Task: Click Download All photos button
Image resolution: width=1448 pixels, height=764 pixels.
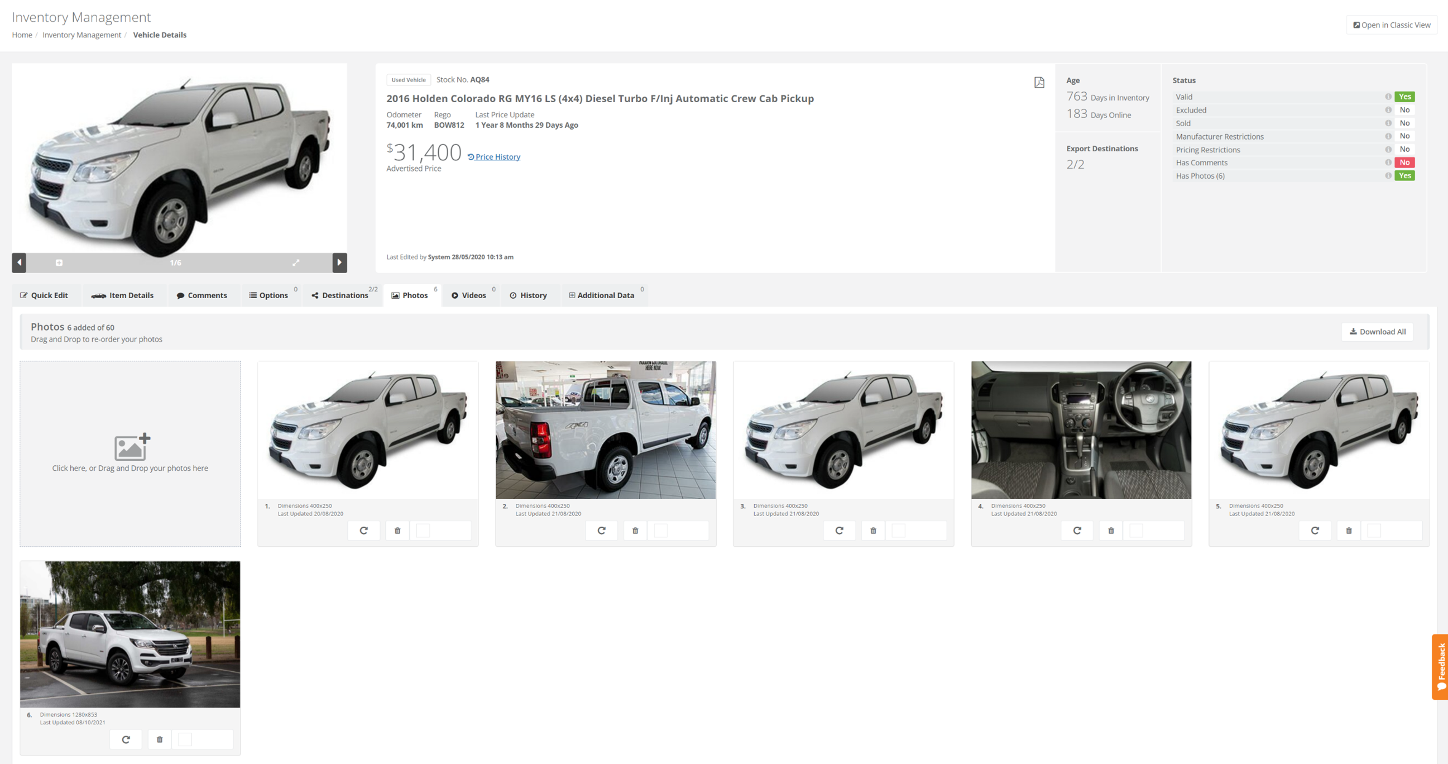Action: (x=1378, y=332)
